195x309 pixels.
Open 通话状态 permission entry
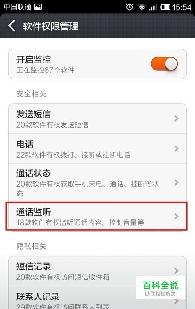click(97, 183)
